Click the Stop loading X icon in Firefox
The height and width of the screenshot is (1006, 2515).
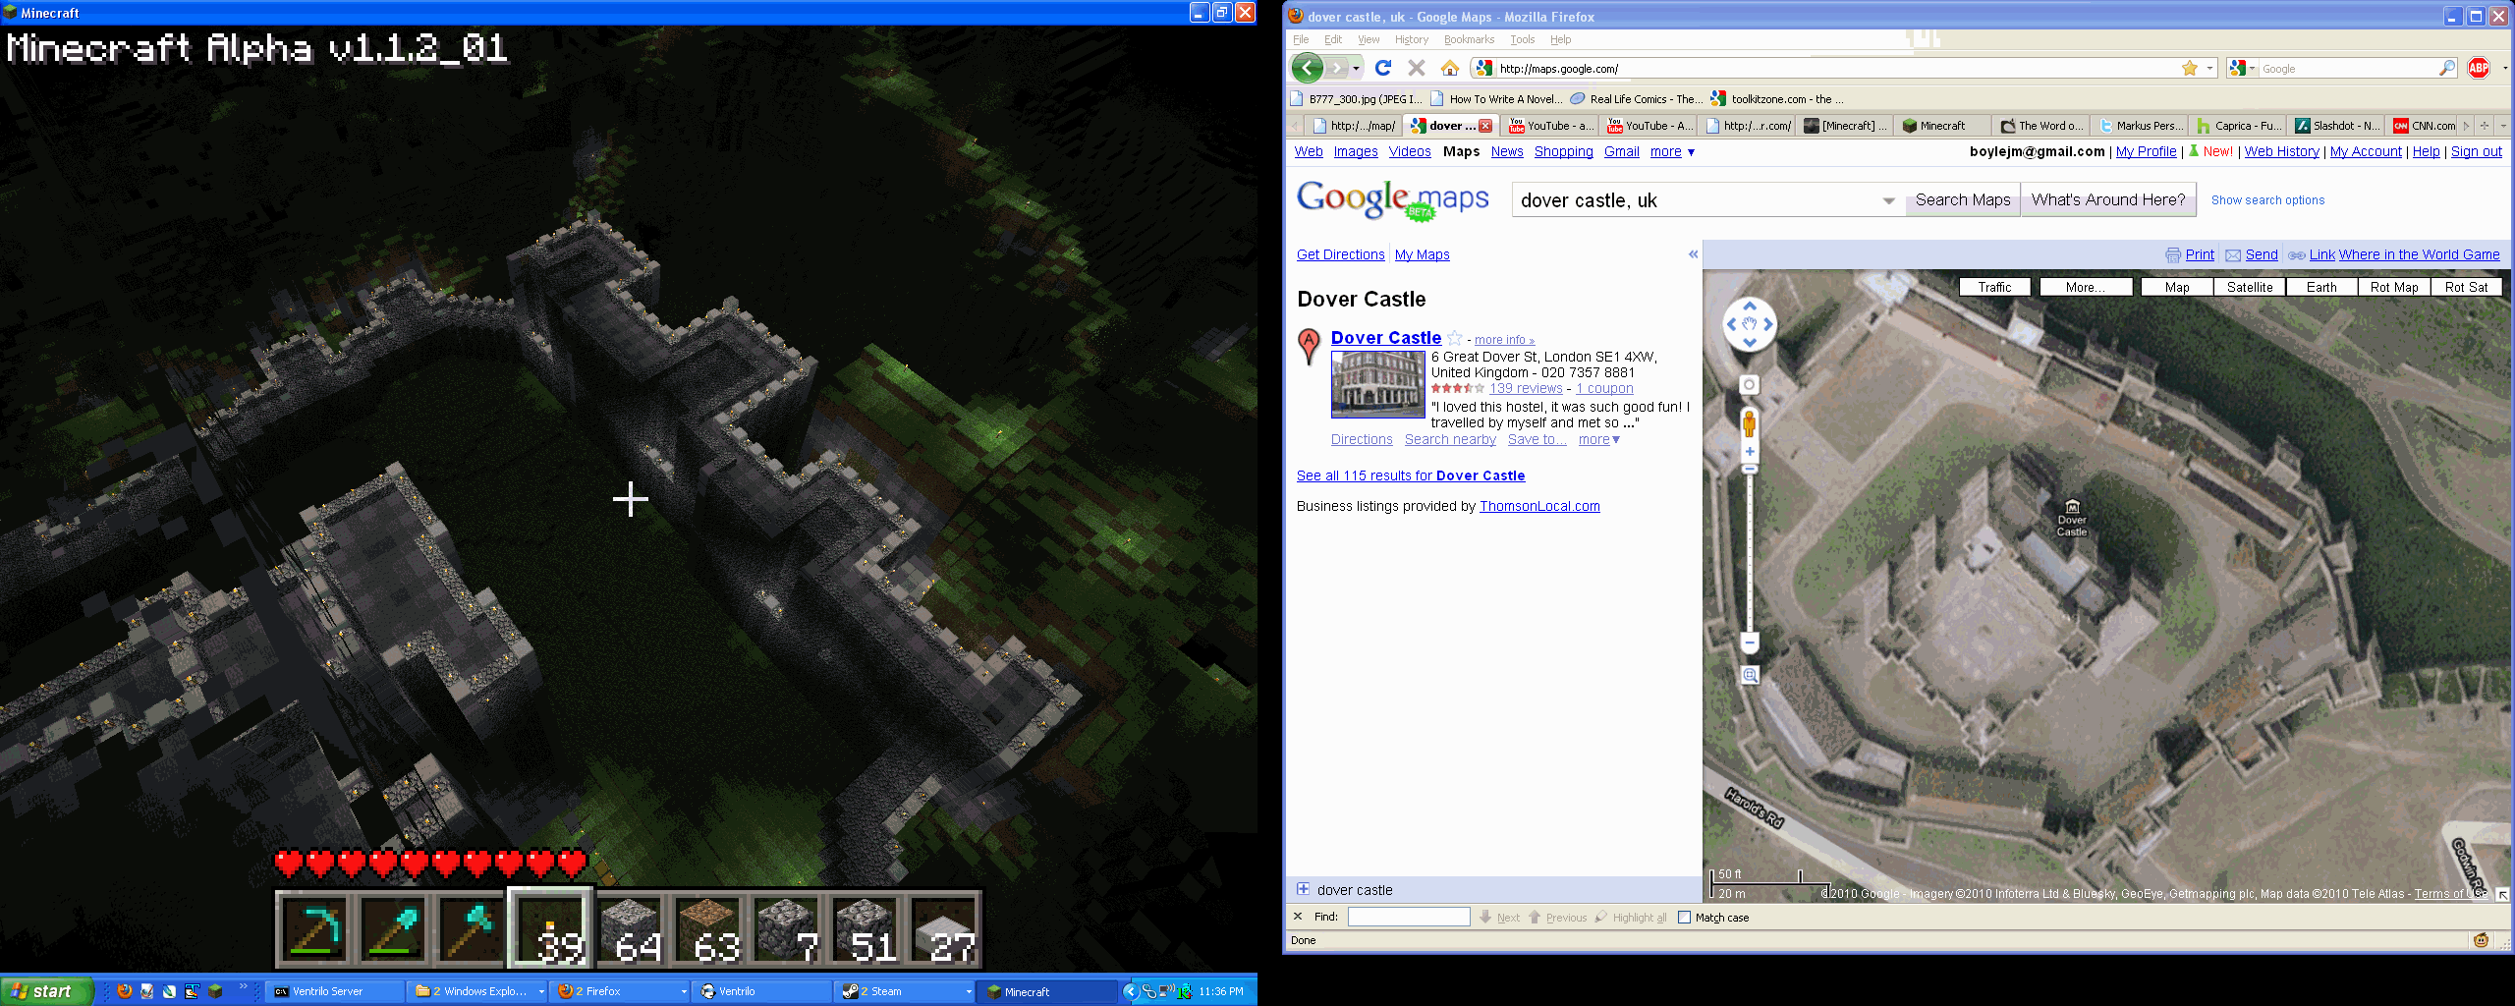1416,68
